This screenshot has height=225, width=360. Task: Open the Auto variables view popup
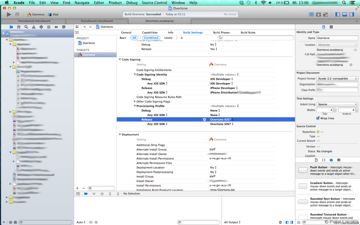click(81, 222)
